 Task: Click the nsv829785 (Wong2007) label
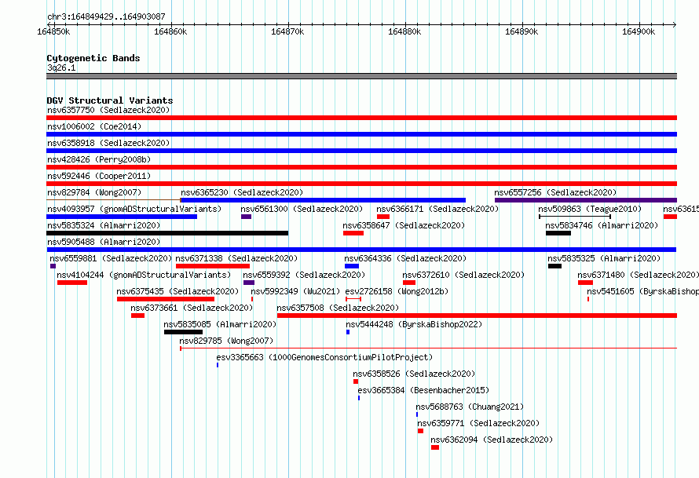coord(226,341)
